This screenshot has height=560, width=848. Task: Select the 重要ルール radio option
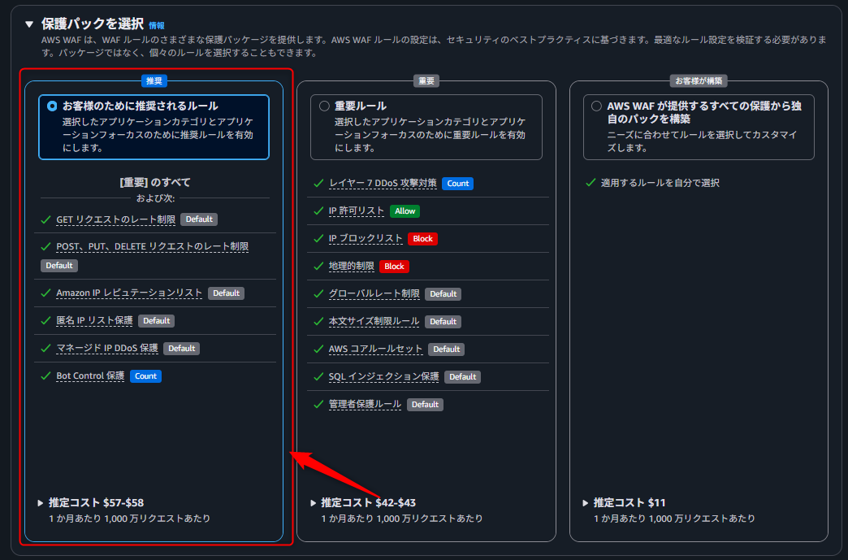tap(324, 106)
